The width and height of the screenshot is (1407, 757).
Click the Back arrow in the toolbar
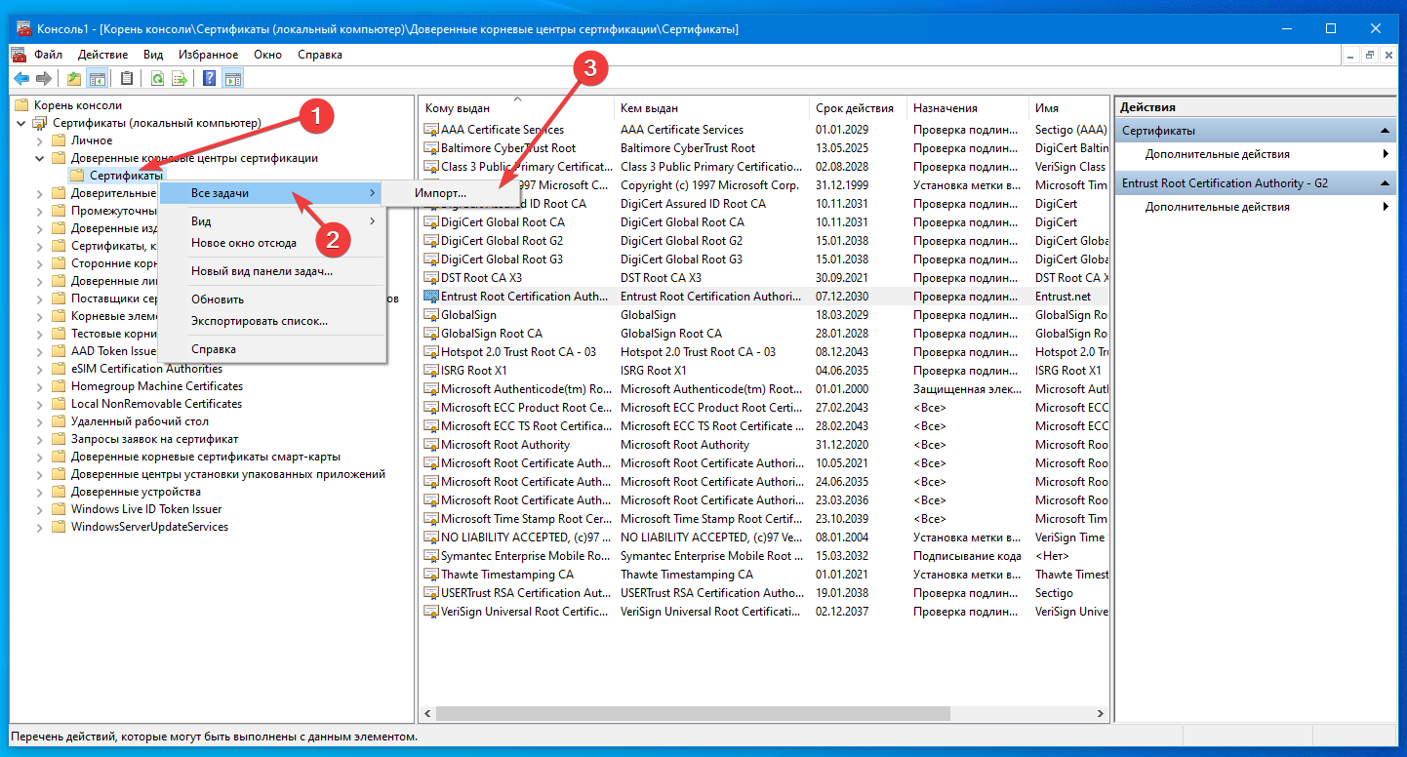(x=20, y=78)
